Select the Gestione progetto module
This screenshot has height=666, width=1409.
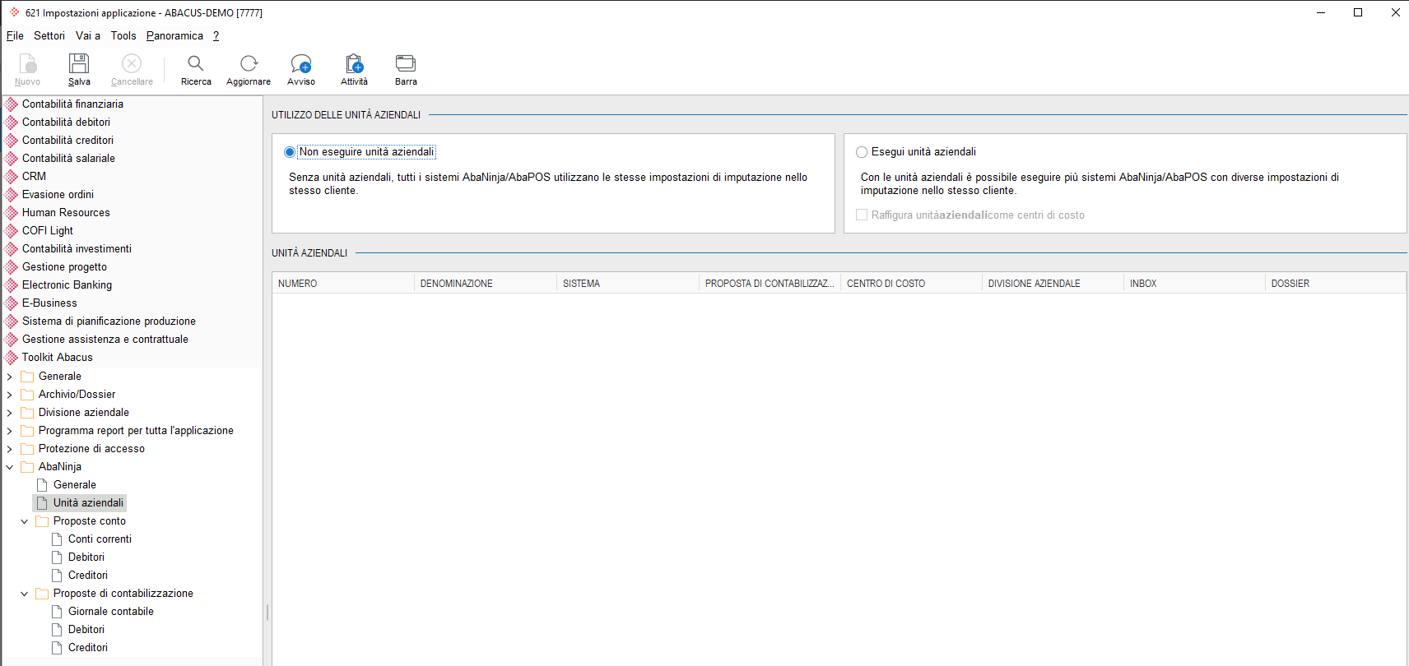tap(64, 267)
